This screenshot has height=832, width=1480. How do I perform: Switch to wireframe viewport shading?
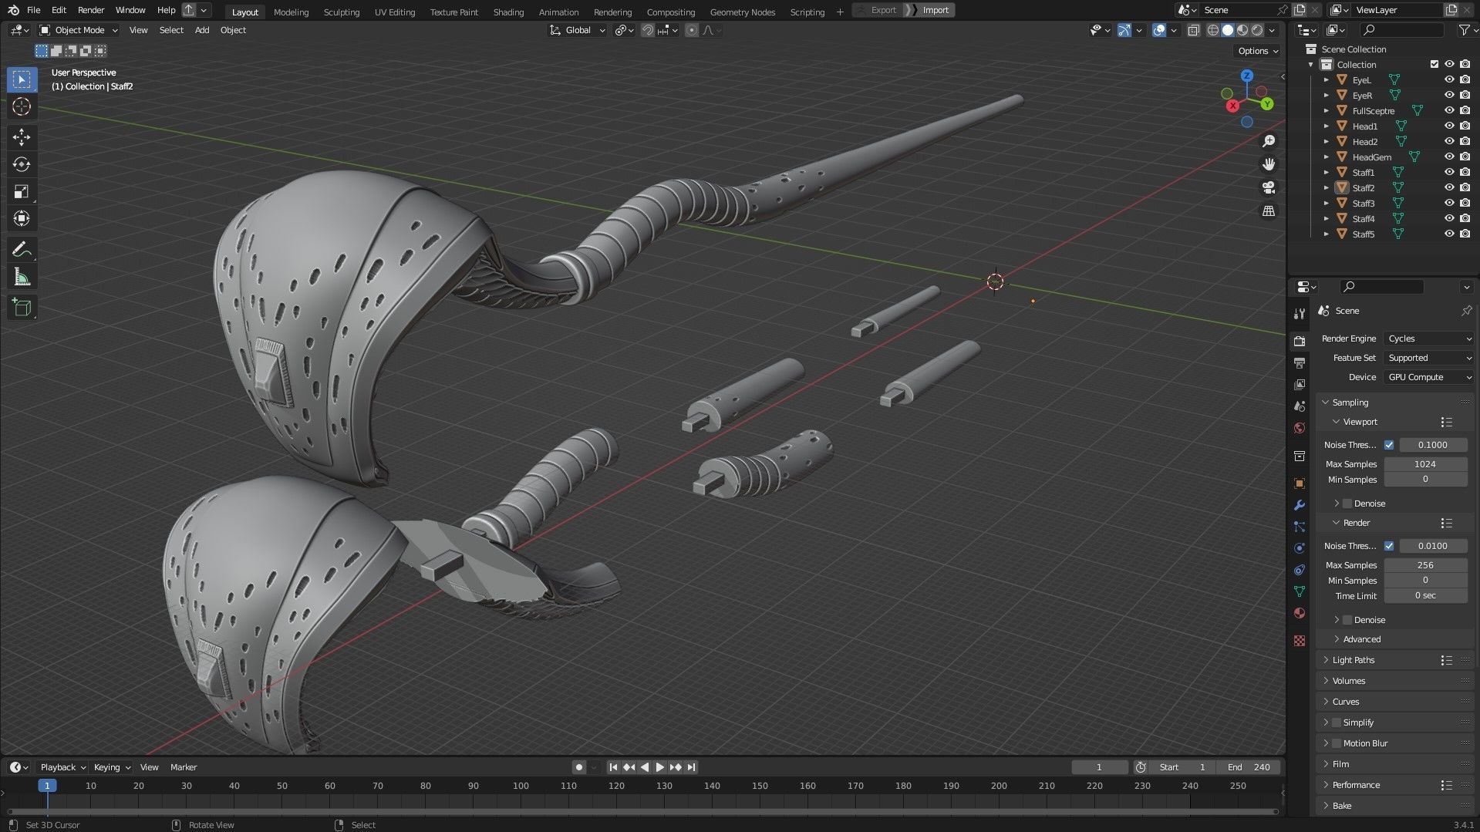pos(1213,30)
